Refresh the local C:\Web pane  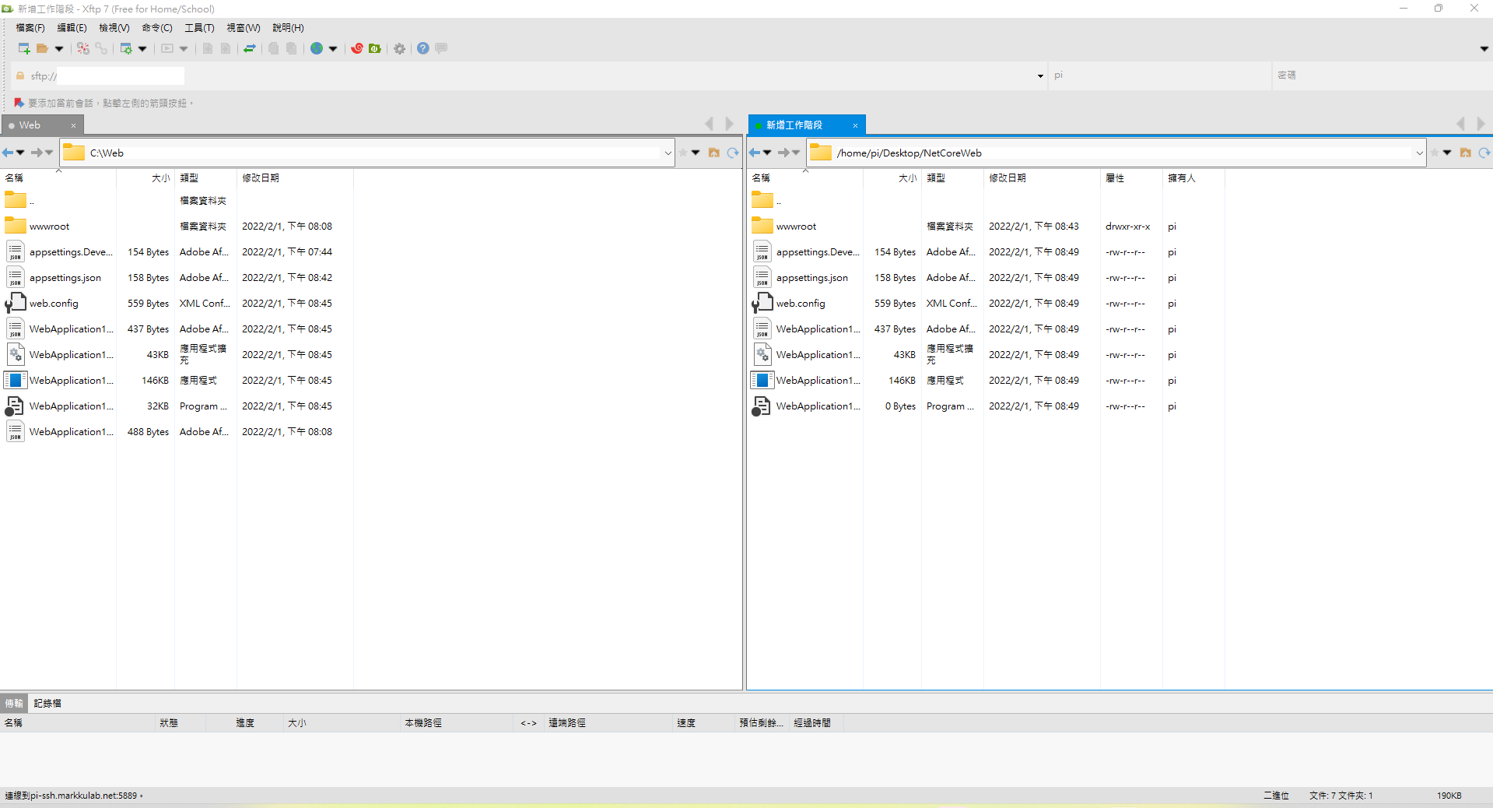click(x=732, y=153)
